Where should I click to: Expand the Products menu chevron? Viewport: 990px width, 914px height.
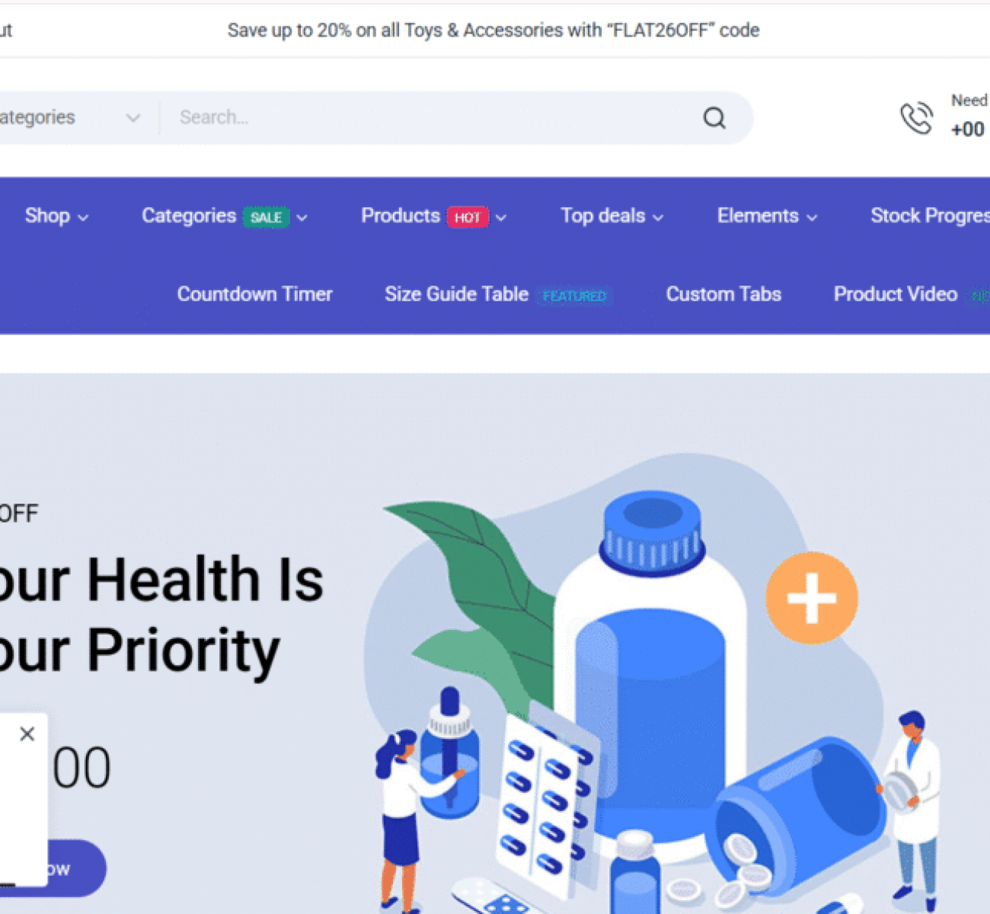tap(501, 218)
